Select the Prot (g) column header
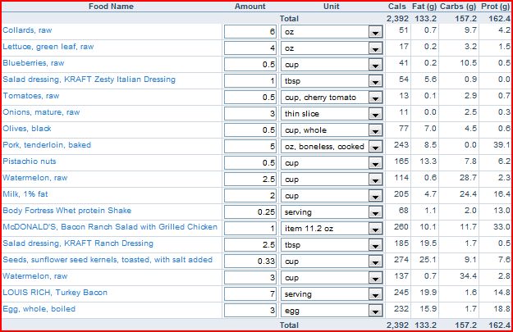This screenshot has height=332, width=513. tap(495, 7)
